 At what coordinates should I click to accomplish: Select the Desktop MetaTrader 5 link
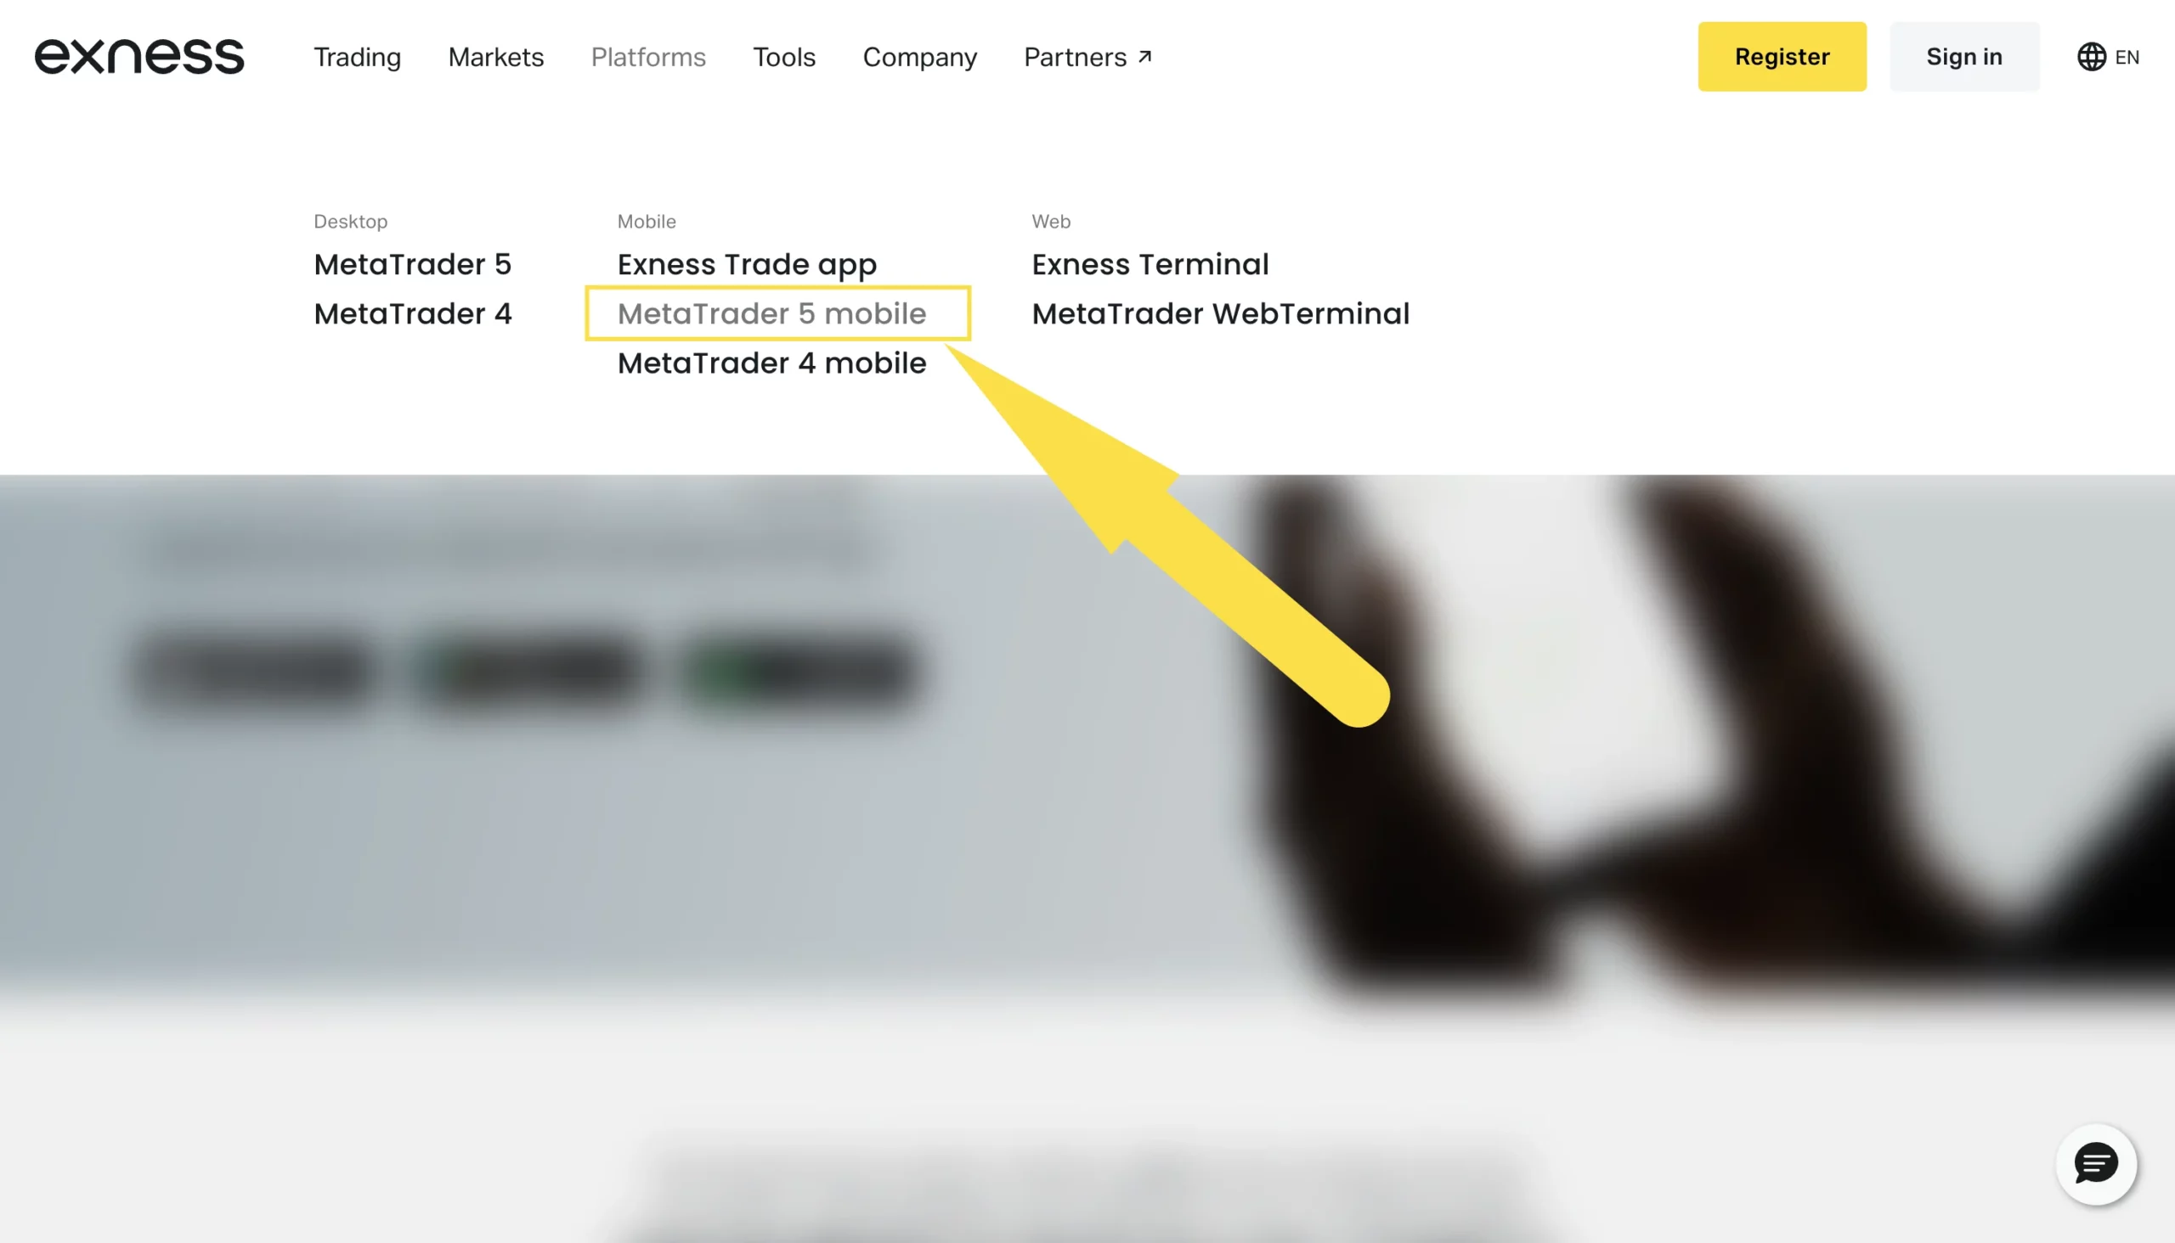click(x=411, y=264)
